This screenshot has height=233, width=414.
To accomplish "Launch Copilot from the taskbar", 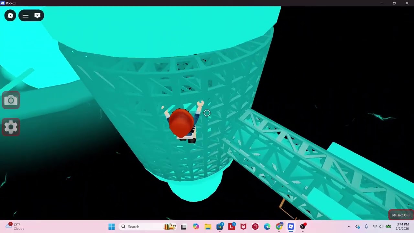I will coord(196,227).
